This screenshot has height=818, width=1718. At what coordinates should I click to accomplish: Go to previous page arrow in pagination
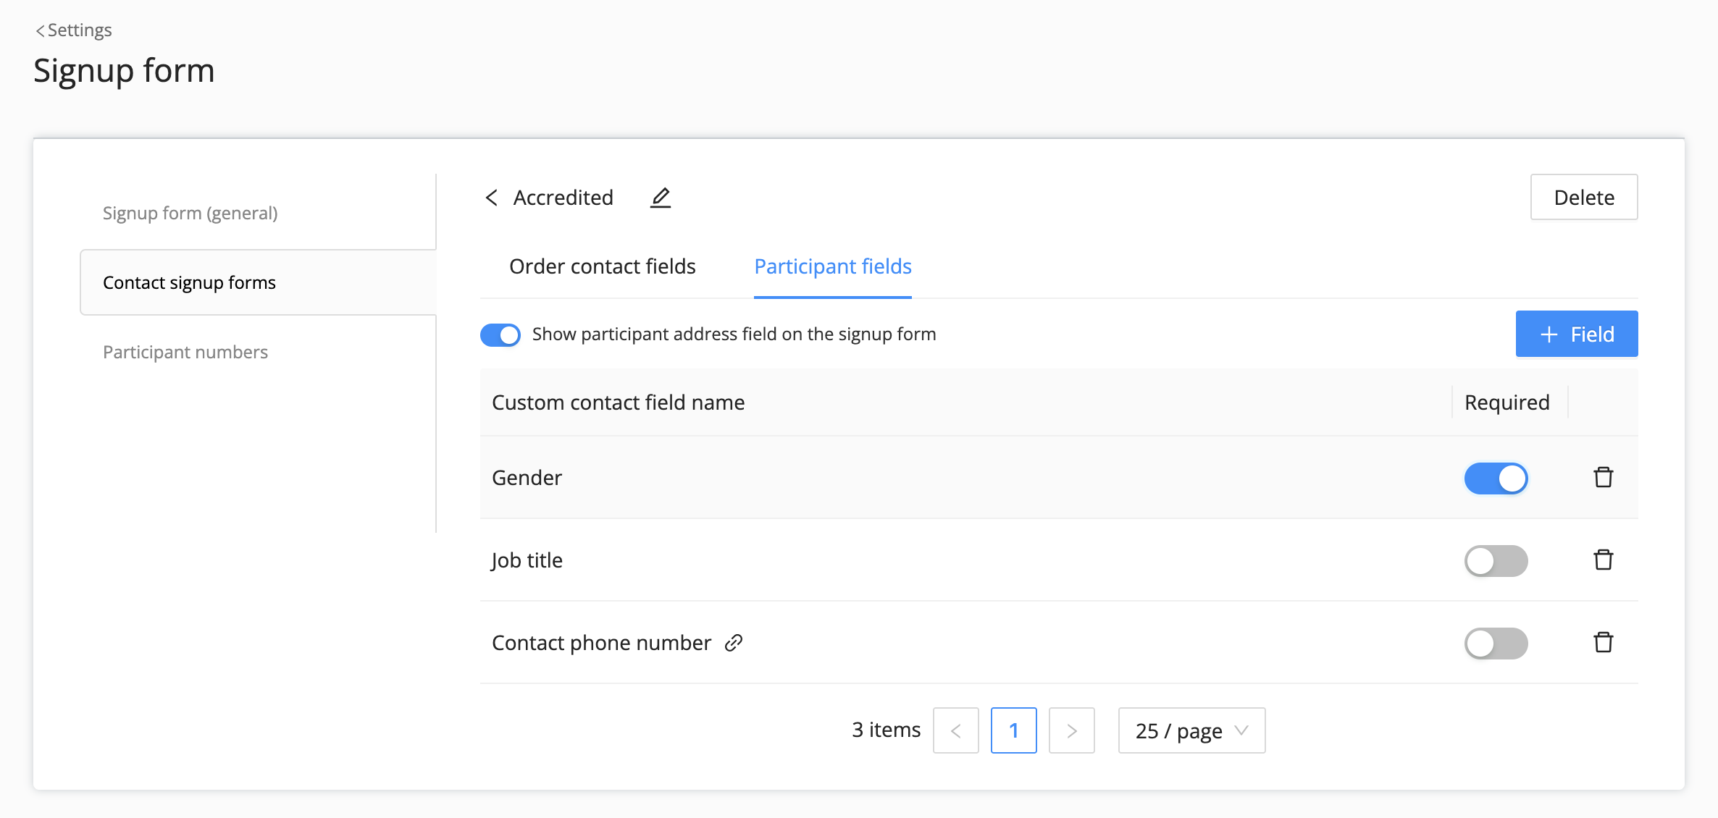coord(955,730)
